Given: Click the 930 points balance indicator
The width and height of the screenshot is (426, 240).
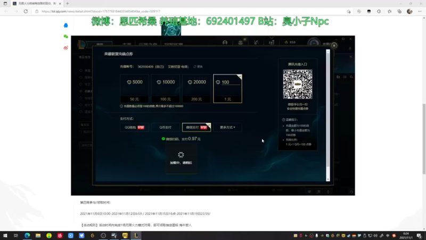Looking at the screenshot, I should [x=290, y=42].
